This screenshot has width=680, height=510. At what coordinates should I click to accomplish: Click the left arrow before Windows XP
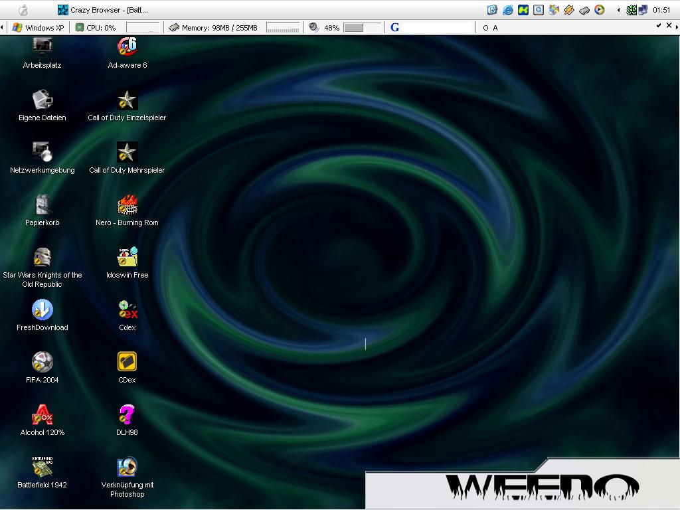(3, 27)
